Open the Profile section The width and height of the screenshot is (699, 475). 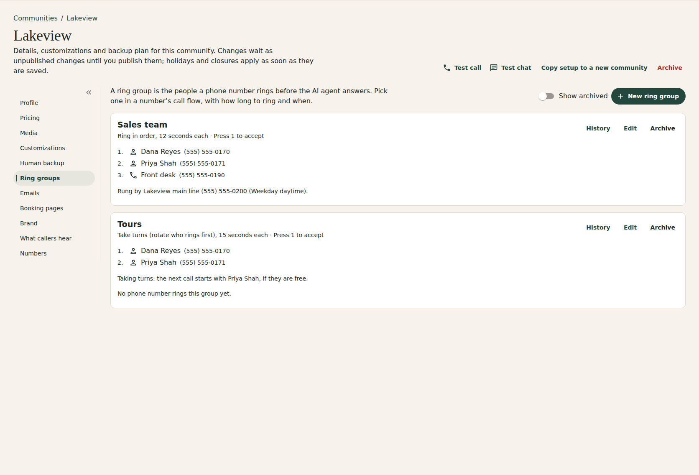pos(54,103)
